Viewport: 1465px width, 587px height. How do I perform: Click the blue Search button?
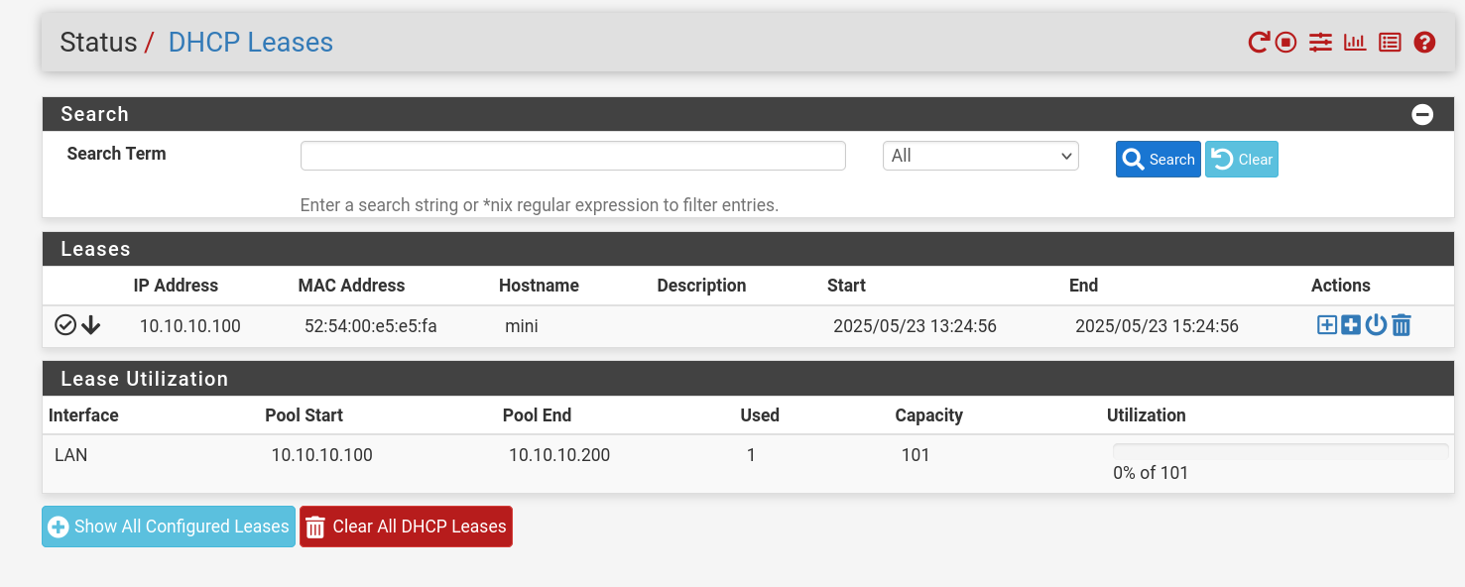click(1158, 160)
